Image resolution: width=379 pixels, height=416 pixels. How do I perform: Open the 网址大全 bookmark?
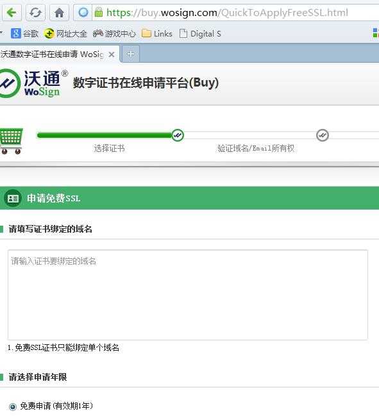pyautogui.click(x=65, y=33)
